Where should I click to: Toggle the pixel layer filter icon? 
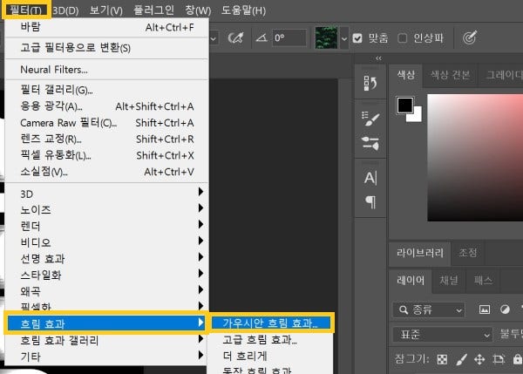(485, 309)
